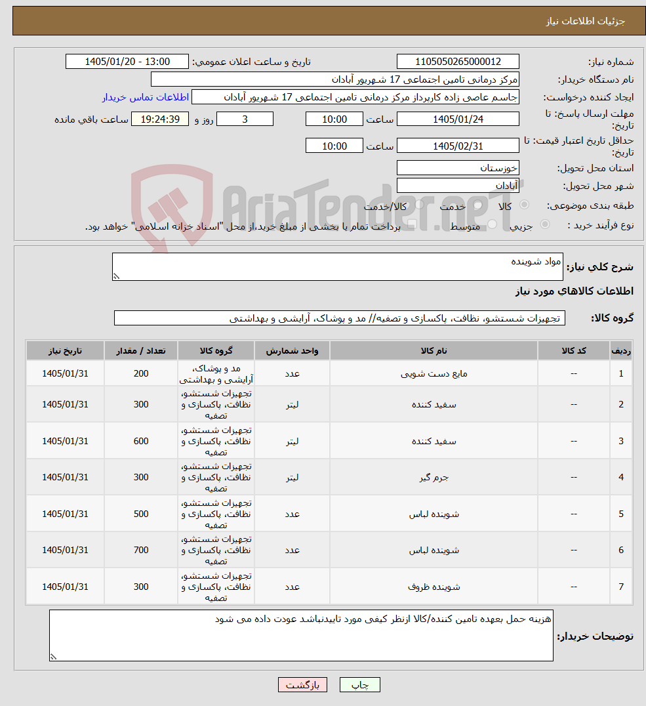Click item name شوینده لباس in row 5
Viewport: 646px width, 706px height.
(434, 514)
